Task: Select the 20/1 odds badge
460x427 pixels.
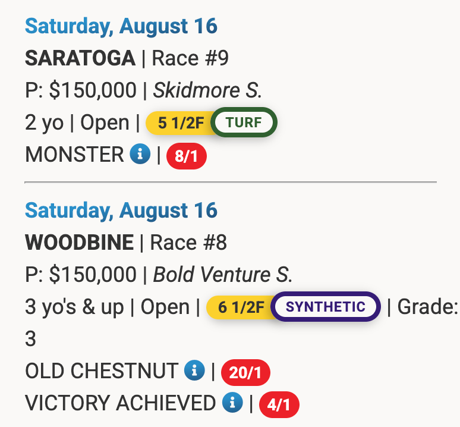Action: 245,373
